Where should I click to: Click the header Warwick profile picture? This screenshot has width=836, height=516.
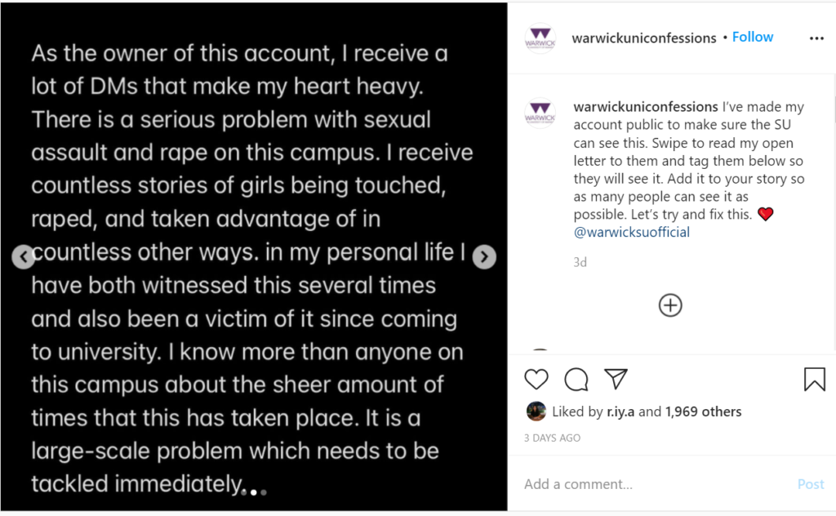[540, 38]
